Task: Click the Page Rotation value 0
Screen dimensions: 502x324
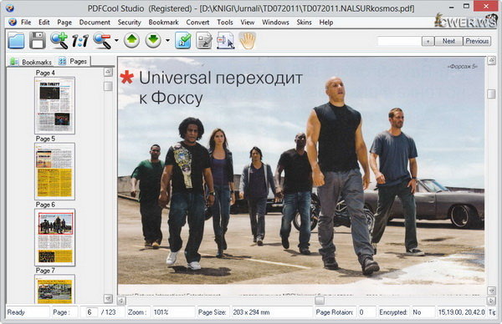Action: [361, 312]
